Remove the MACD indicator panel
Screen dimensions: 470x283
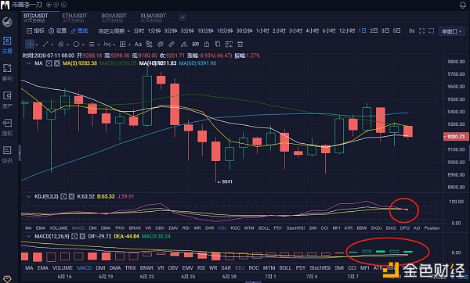point(82,236)
